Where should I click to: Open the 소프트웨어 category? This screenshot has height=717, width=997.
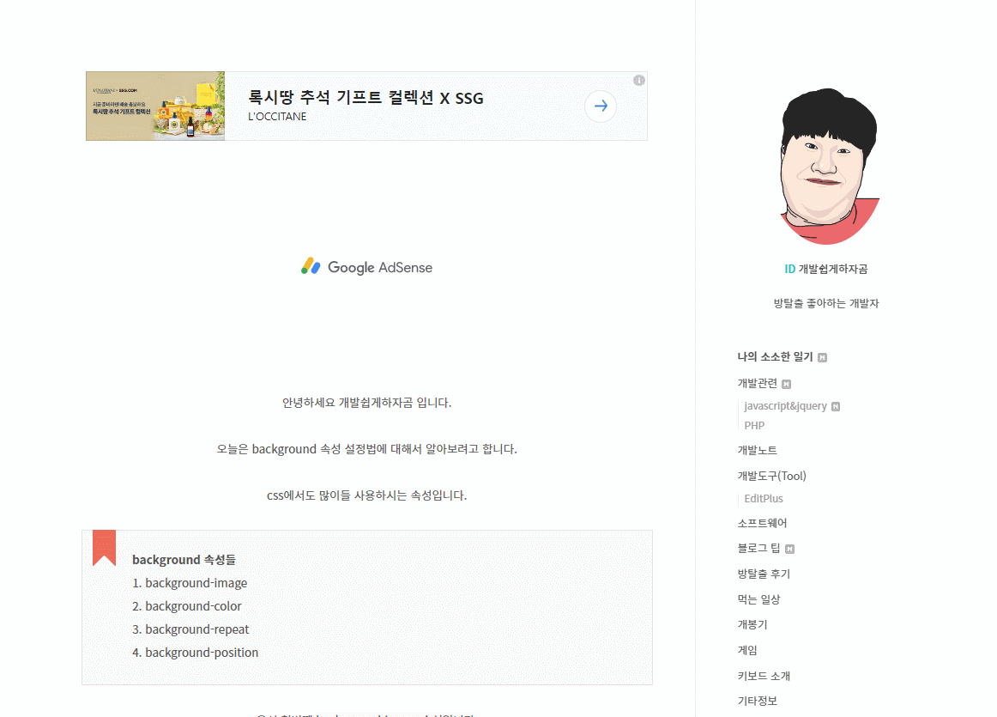pyautogui.click(x=763, y=523)
